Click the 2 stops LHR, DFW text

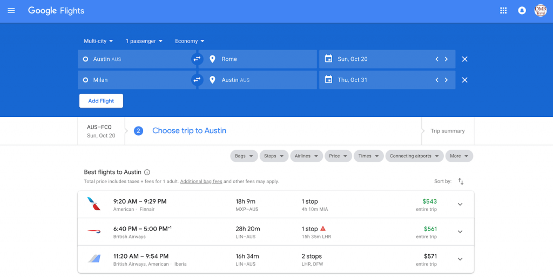pyautogui.click(x=312, y=260)
